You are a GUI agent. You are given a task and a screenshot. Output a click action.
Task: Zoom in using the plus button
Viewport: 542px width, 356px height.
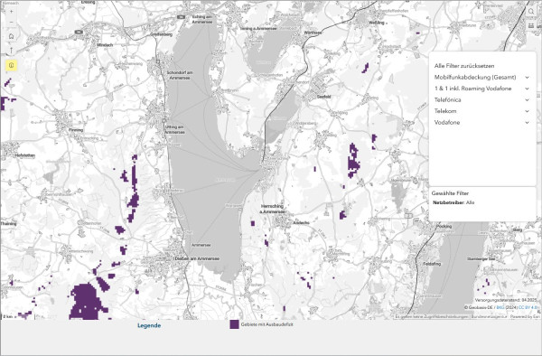[11, 12]
